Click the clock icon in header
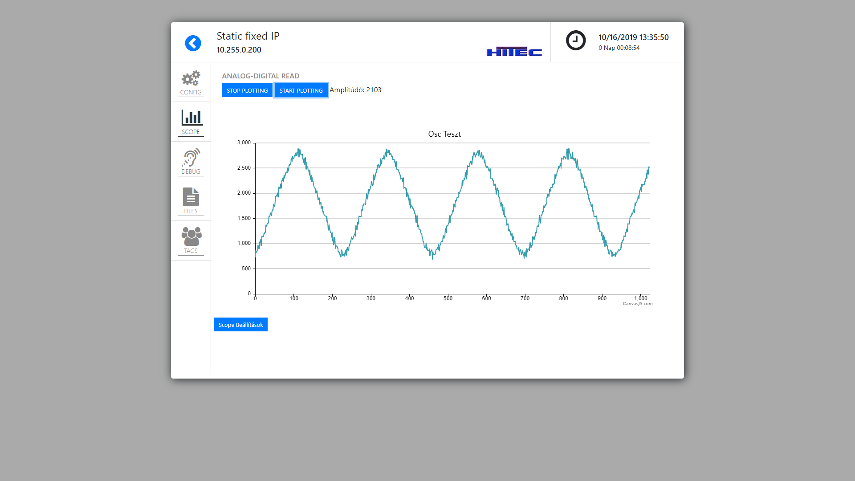The height and width of the screenshot is (481, 855). click(576, 41)
